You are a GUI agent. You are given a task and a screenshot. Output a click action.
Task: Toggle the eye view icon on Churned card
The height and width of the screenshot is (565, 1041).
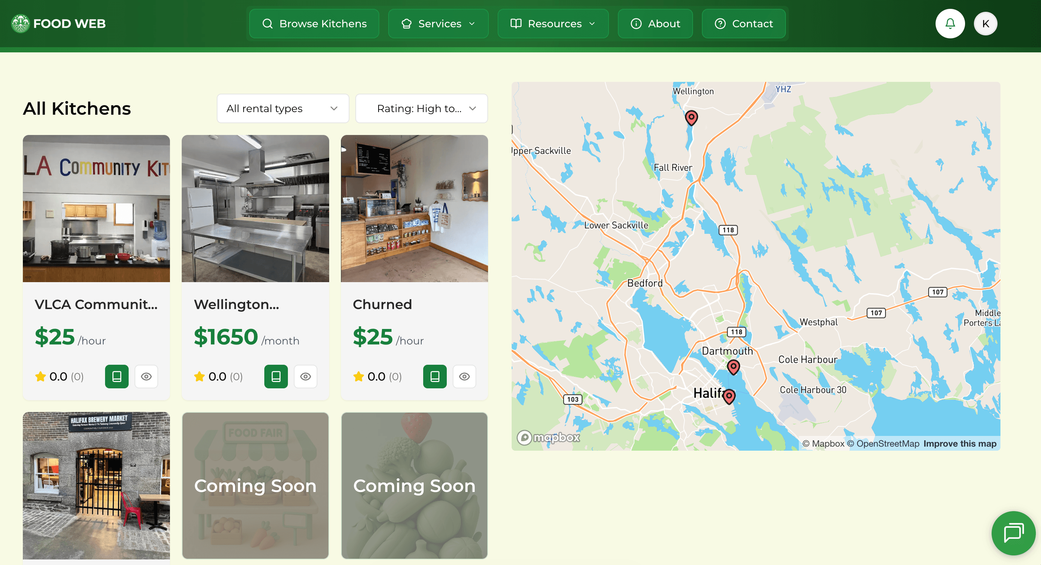[464, 376]
